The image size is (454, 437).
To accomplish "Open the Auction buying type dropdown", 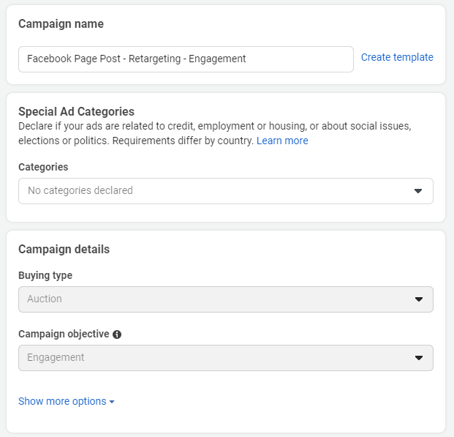I will pos(226,299).
